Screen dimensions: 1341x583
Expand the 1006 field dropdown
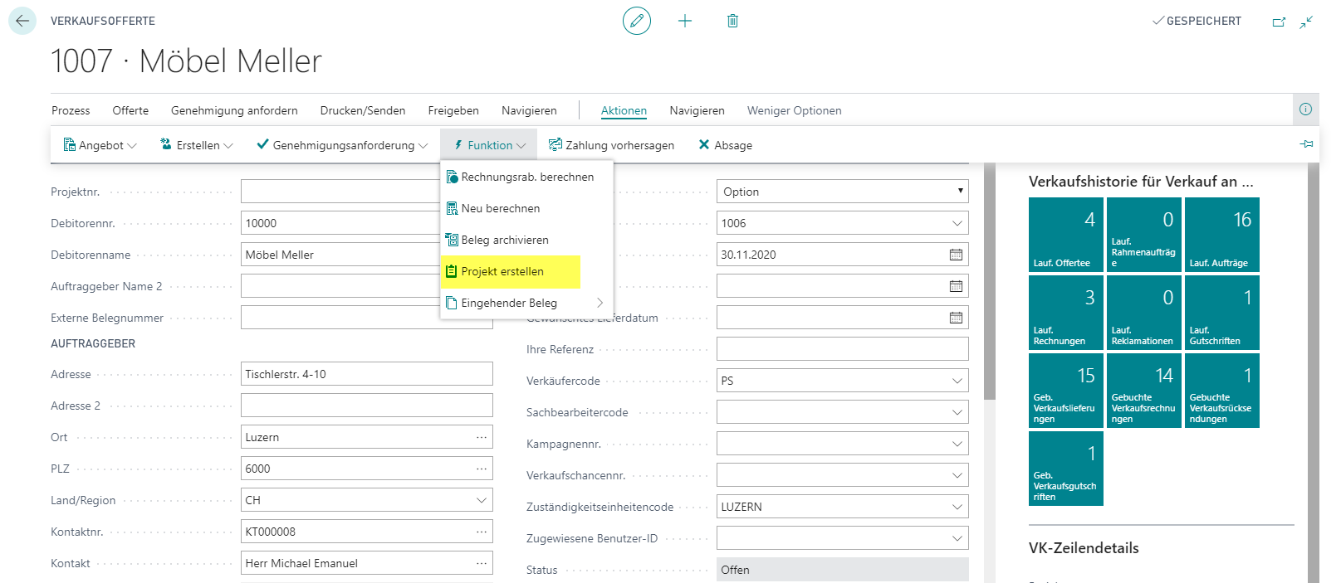click(957, 223)
